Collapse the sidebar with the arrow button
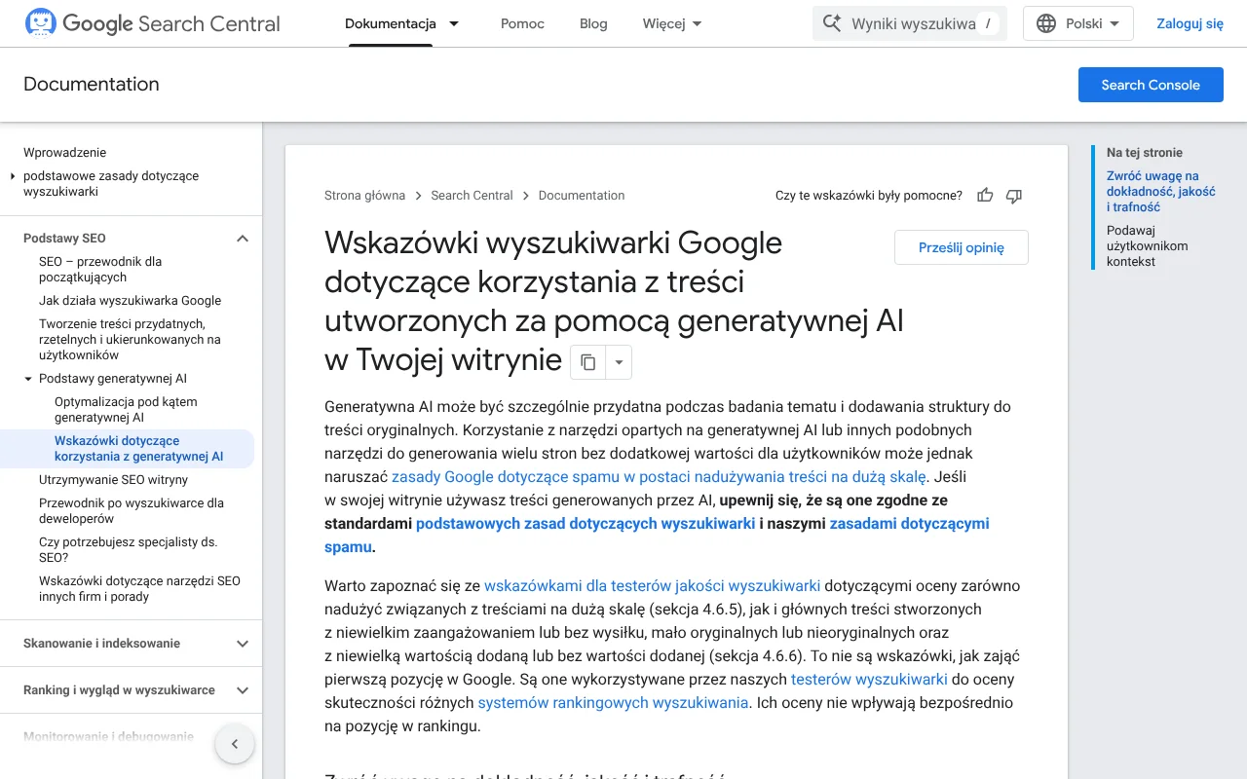 coord(234,744)
